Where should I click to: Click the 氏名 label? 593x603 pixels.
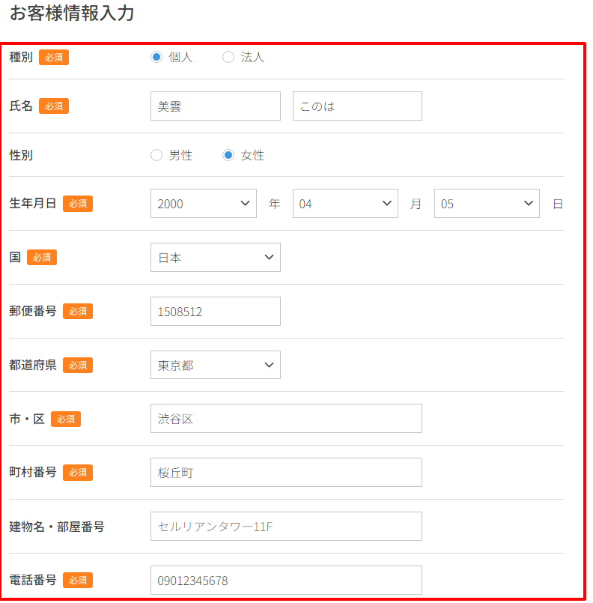[21, 106]
